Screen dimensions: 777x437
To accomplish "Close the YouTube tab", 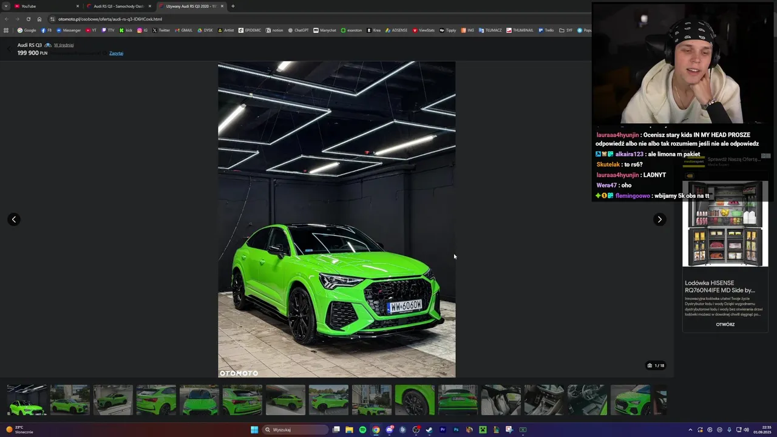I will (78, 6).
